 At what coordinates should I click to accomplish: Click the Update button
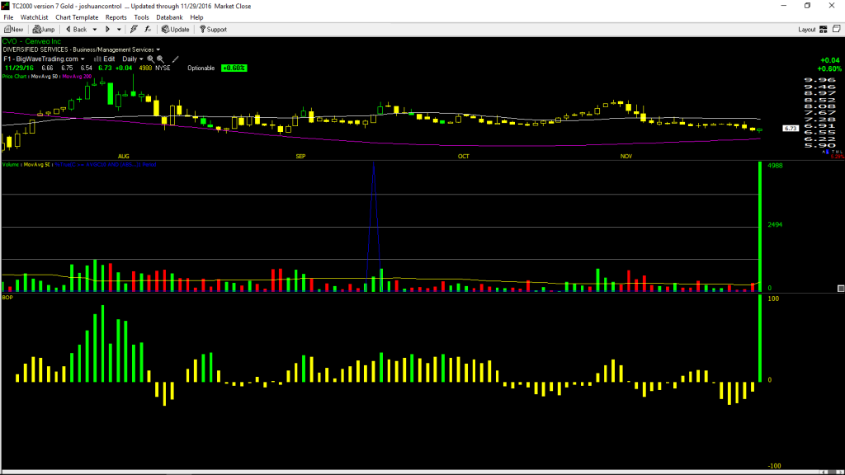176,30
